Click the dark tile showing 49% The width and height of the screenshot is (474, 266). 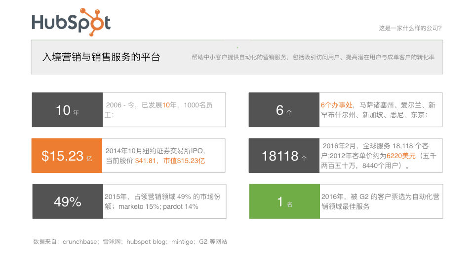pos(68,201)
